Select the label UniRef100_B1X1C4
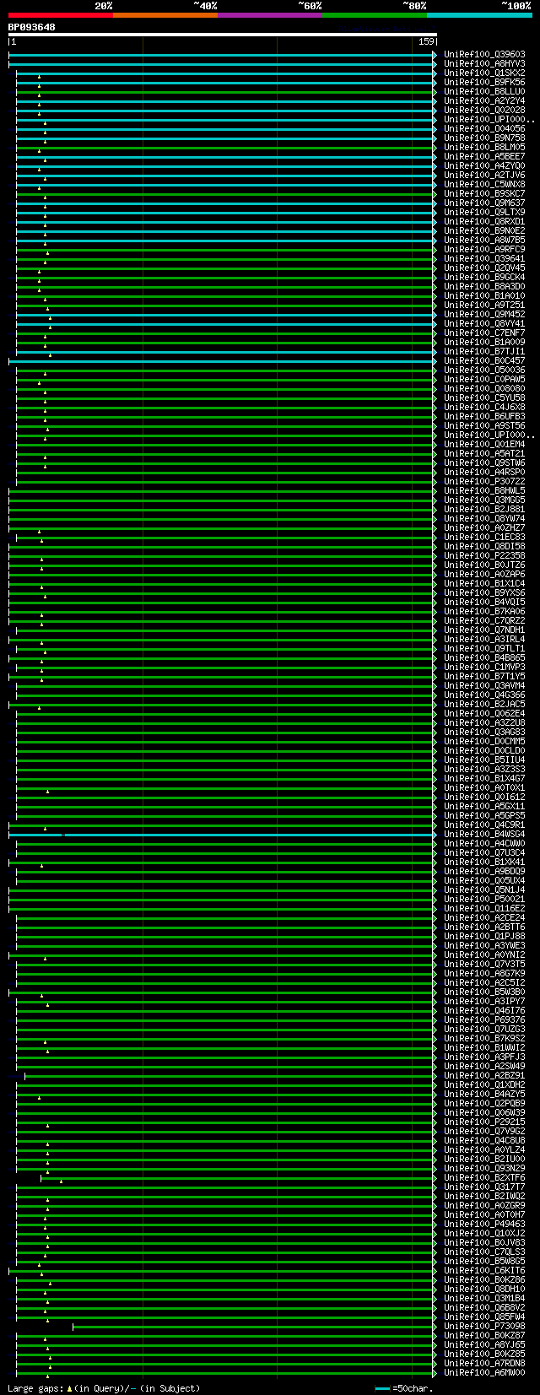Screen dimensions: 540x1395 pos(484,583)
